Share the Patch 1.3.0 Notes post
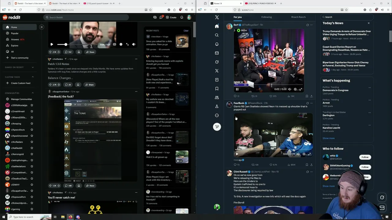Image resolution: width=392 pixels, height=220 pixels. click(89, 85)
